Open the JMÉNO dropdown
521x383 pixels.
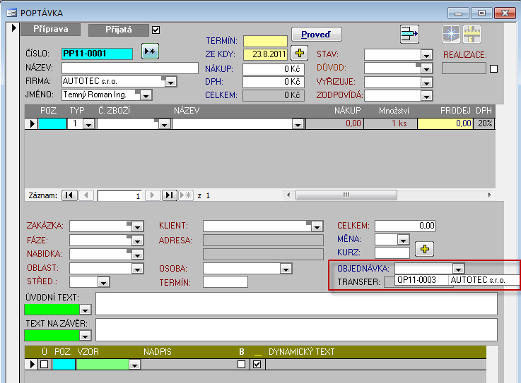click(x=146, y=95)
